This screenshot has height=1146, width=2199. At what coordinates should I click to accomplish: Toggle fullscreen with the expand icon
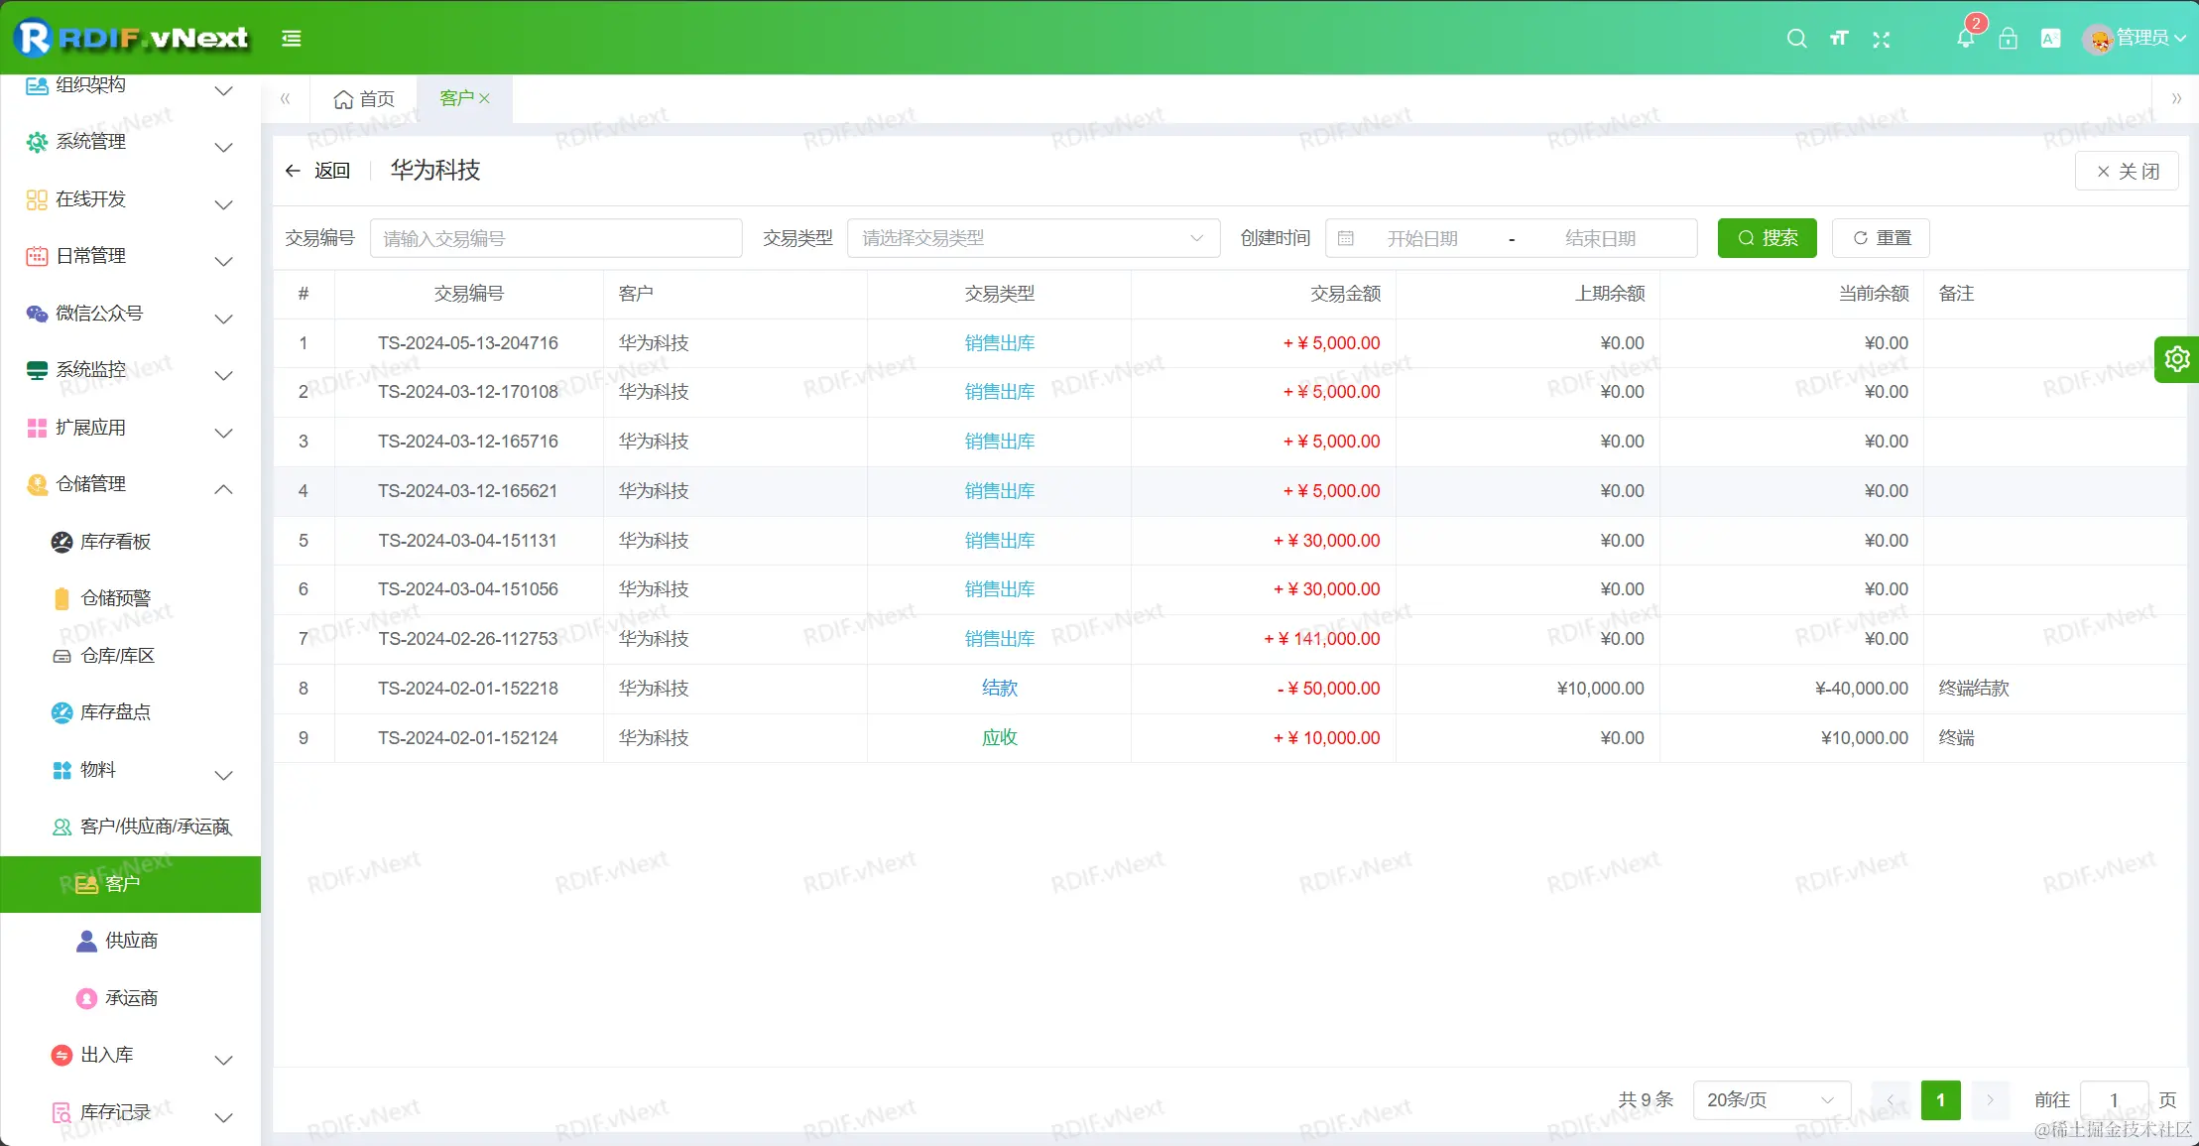[x=1881, y=39]
